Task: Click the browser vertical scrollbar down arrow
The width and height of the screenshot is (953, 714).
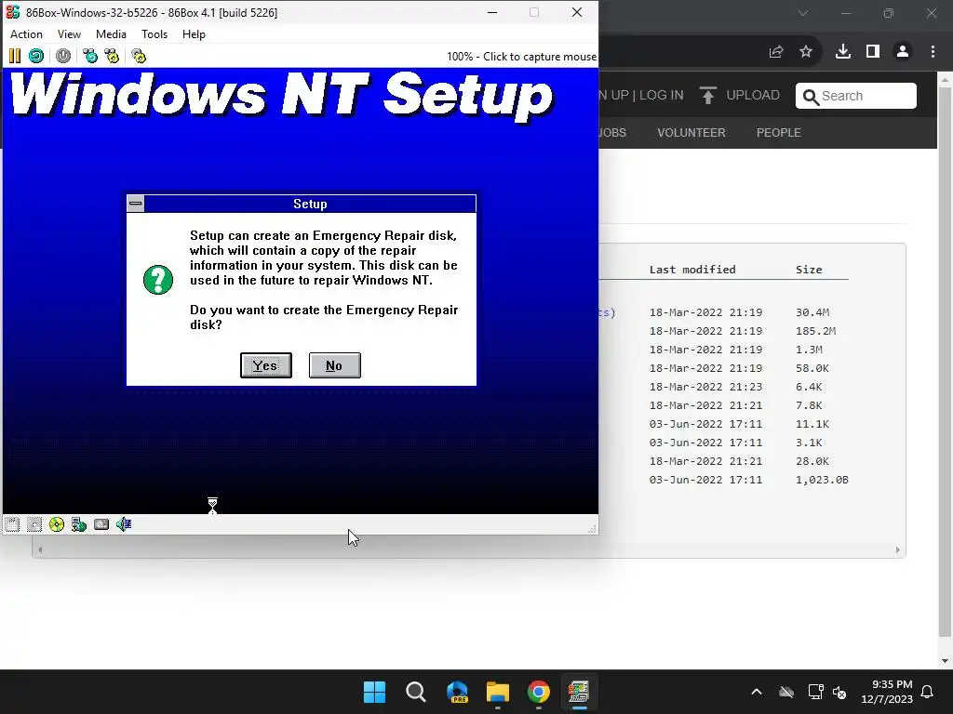Action: [x=945, y=661]
